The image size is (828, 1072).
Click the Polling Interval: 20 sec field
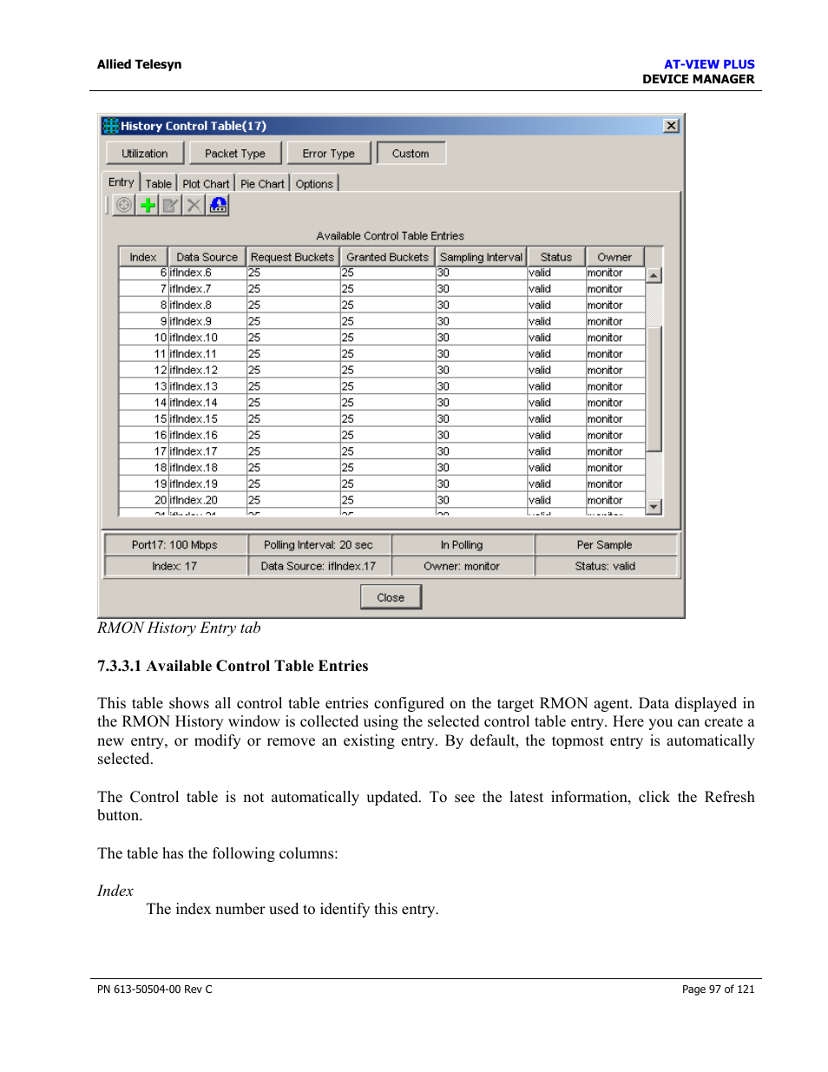point(319,545)
